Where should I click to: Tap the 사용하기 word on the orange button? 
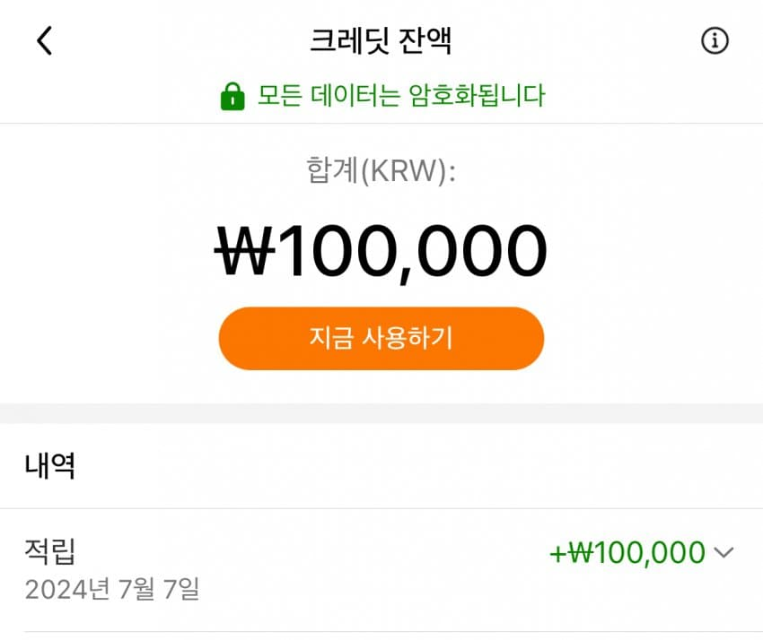(407, 338)
